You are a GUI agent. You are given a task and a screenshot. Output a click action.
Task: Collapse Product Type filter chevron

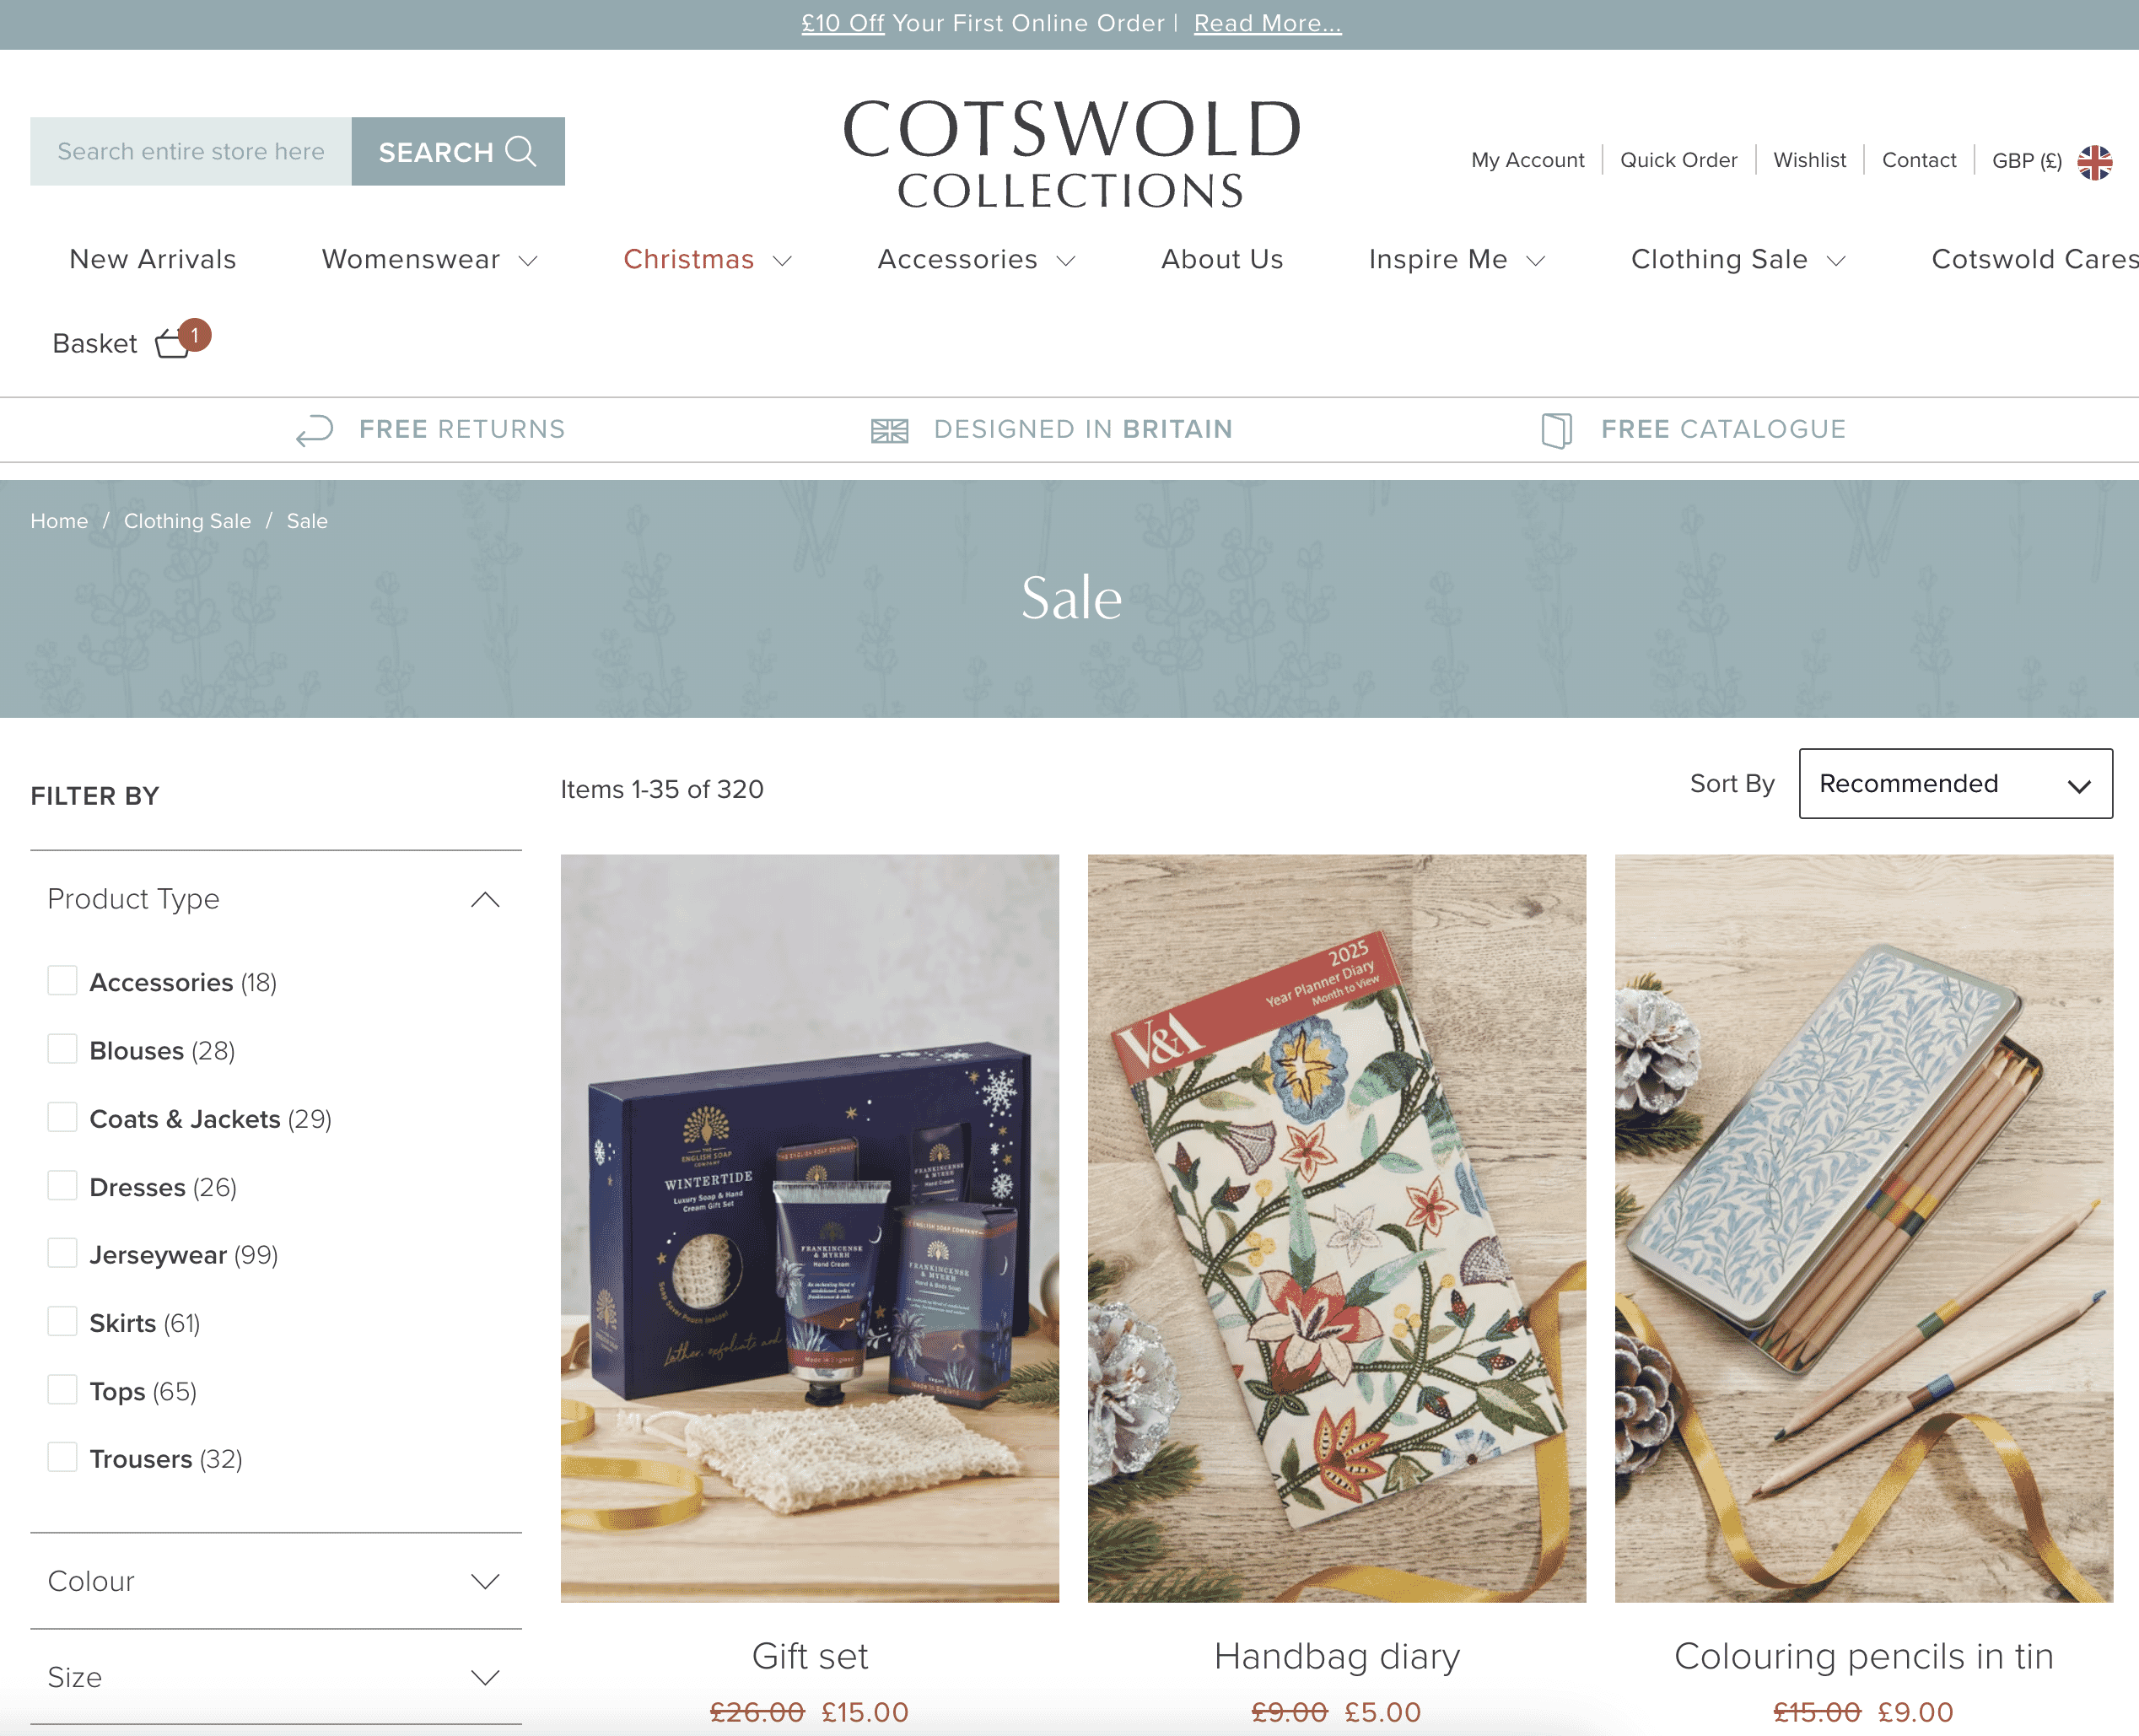485,899
